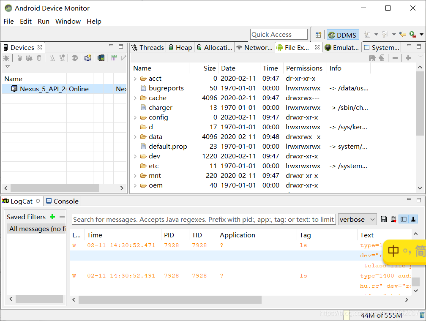Open the Run menu
Screen dimensions: 426x321
click(44, 21)
